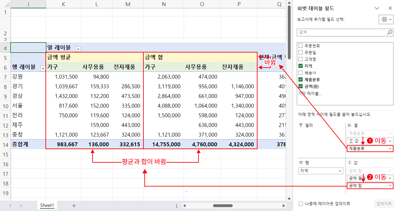This screenshot has height=211, width=398.
Task: Check the 주문번호 field checkbox
Action: pos(301,46)
